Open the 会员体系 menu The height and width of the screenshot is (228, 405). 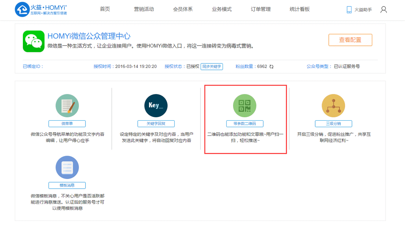pos(183,9)
